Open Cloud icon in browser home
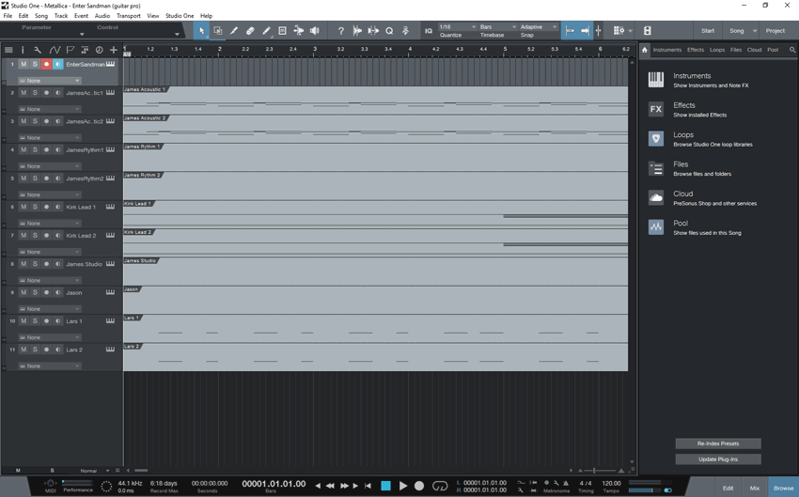This screenshot has width=799, height=497. point(656,197)
